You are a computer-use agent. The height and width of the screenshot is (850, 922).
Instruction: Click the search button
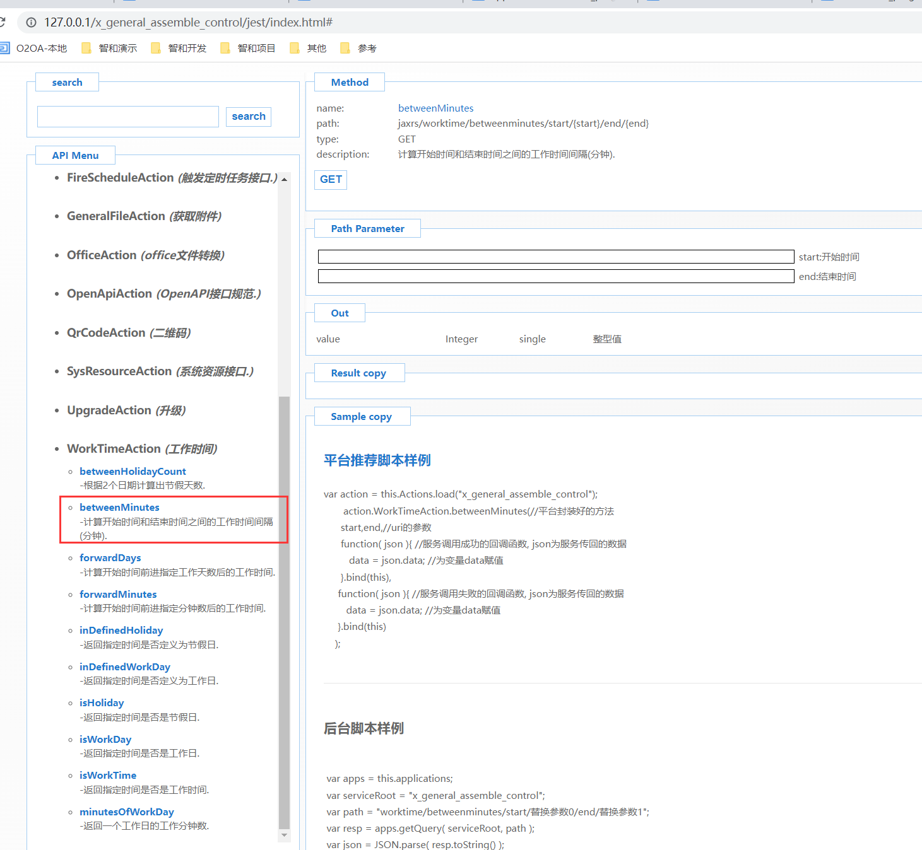[x=249, y=117]
